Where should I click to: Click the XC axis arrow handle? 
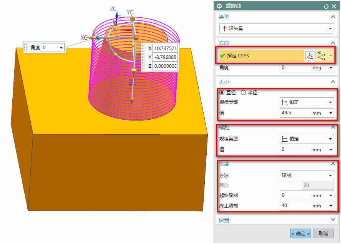(92, 37)
